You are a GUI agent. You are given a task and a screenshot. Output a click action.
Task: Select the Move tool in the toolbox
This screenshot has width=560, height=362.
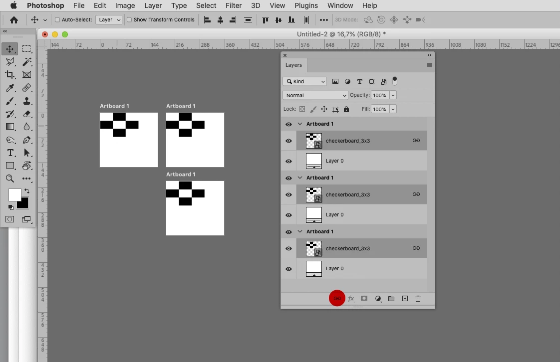9,49
